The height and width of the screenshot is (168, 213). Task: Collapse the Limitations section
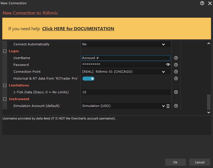(5, 85)
